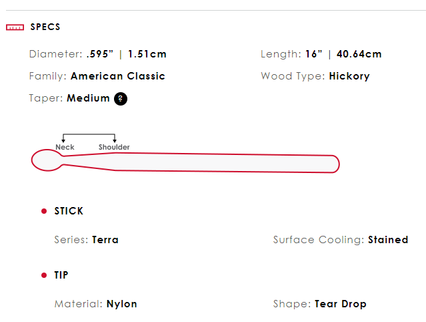Screen dimensions: 426x322
Task: Select the American Classic family value
Action: pos(117,76)
